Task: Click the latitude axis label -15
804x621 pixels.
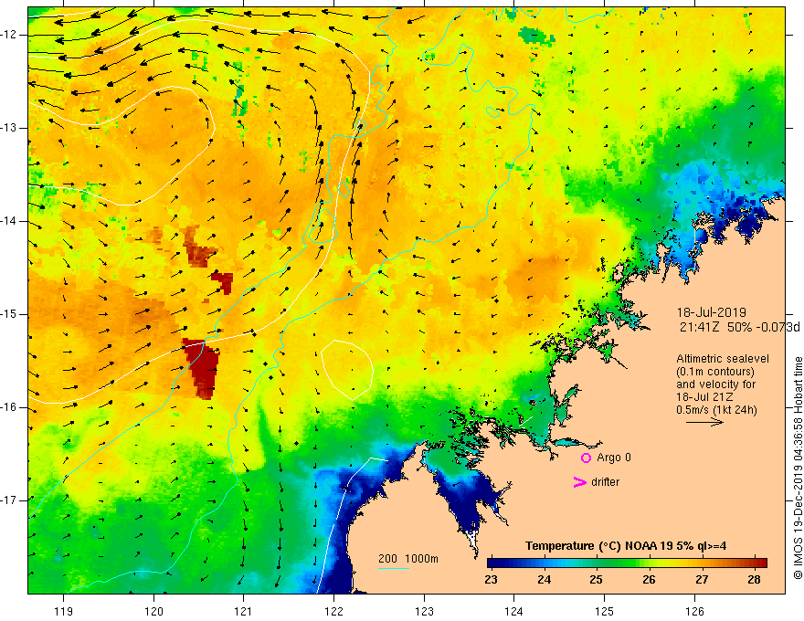Action: (9, 314)
